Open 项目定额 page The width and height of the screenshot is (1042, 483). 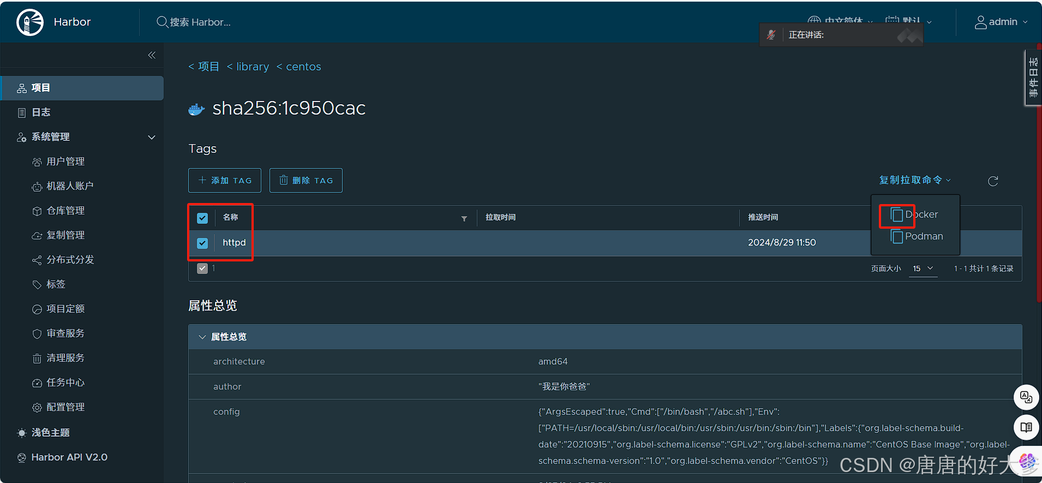pyautogui.click(x=65, y=309)
